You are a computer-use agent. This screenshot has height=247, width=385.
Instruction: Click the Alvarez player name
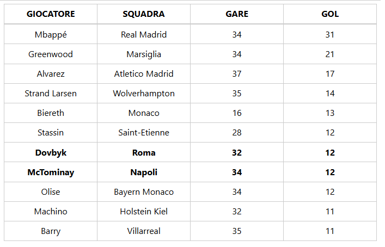[x=51, y=74]
